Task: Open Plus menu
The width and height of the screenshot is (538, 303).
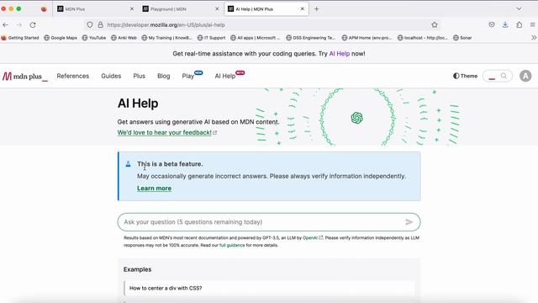Action: 139,76
